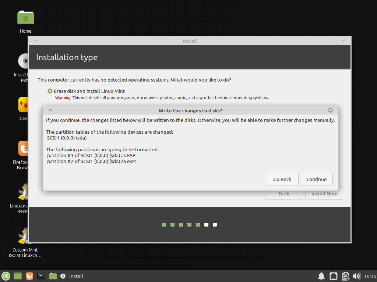Click 'The partition tables of the following devices' text

click(109, 132)
